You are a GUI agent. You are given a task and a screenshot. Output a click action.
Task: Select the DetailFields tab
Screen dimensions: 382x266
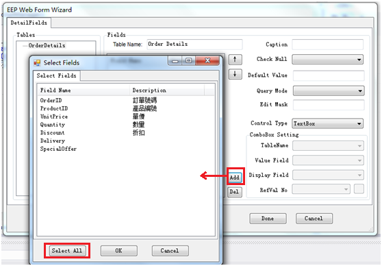coord(29,23)
